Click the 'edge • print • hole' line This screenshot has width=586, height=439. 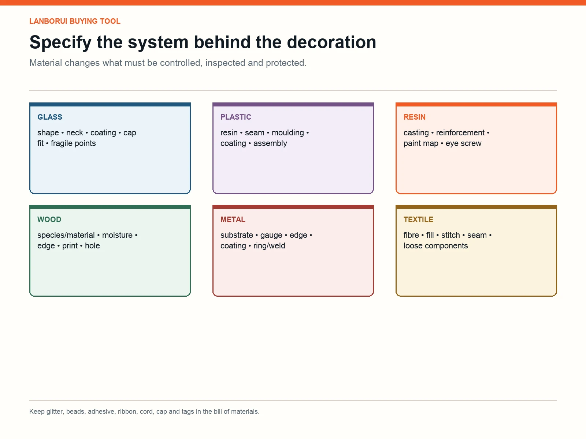pos(68,245)
